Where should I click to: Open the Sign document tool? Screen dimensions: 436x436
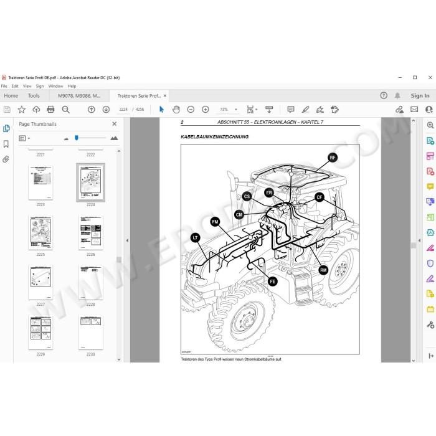click(x=320, y=110)
